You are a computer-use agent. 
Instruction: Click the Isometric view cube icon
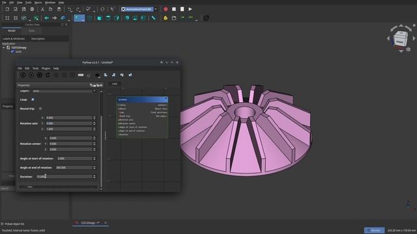[90, 18]
